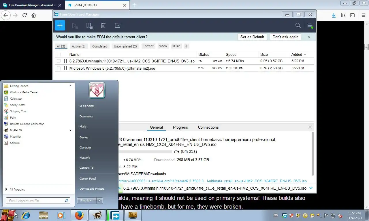The height and width of the screenshot is (221, 369).
Task: Select the Uncompleted (2) filter tab
Action: click(125, 46)
